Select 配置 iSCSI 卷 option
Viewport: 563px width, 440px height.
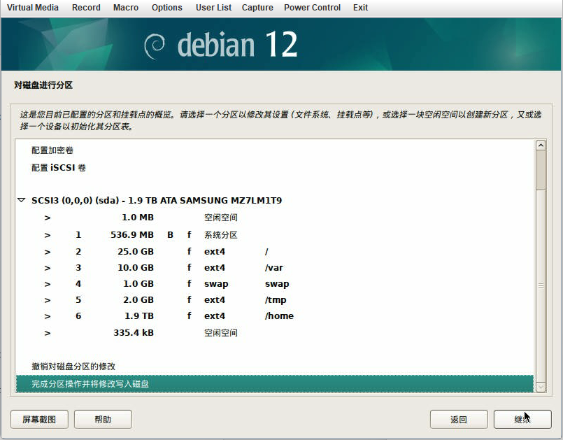pyautogui.click(x=59, y=168)
